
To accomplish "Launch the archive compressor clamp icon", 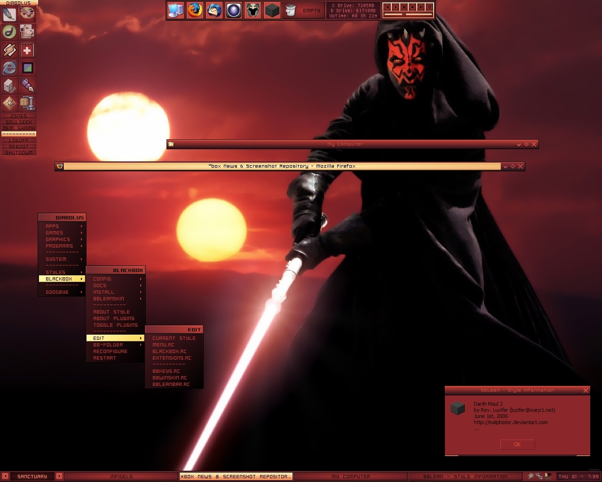I will [27, 103].
